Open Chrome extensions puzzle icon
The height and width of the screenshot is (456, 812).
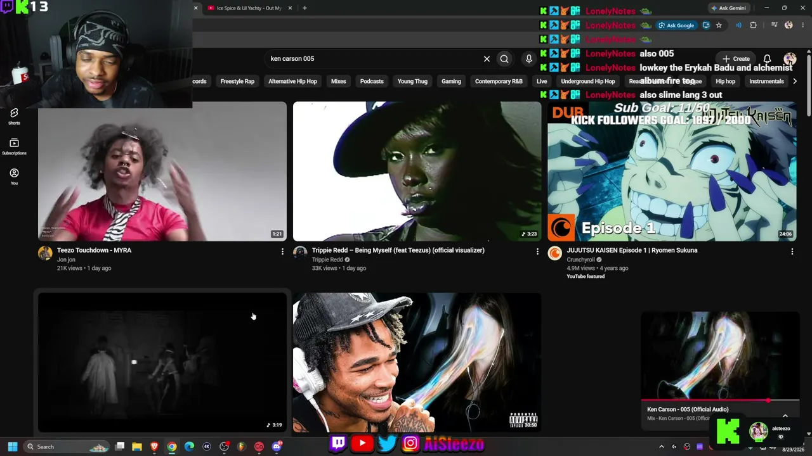coord(753,25)
